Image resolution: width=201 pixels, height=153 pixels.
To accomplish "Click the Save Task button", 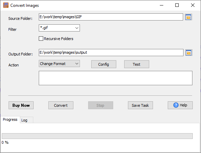I will (x=140, y=105).
